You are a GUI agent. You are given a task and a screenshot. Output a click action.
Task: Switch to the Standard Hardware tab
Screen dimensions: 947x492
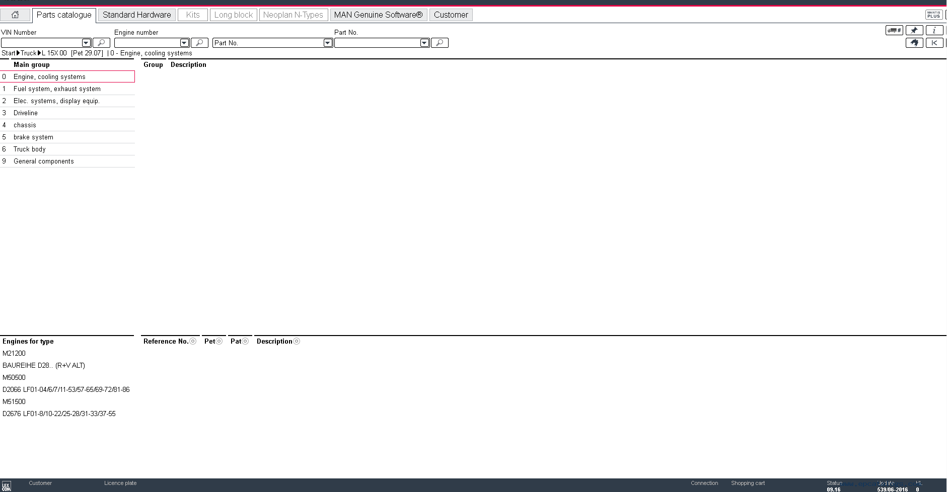coord(137,15)
